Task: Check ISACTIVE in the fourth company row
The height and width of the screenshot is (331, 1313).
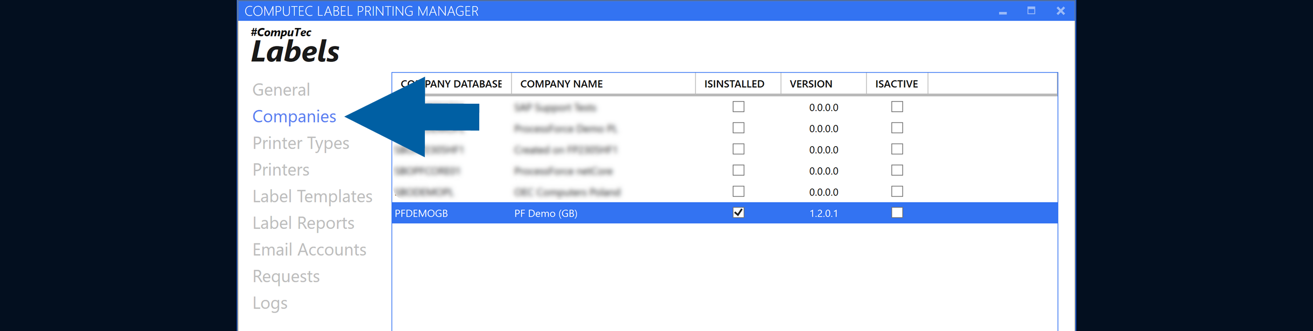Action: coord(897,170)
